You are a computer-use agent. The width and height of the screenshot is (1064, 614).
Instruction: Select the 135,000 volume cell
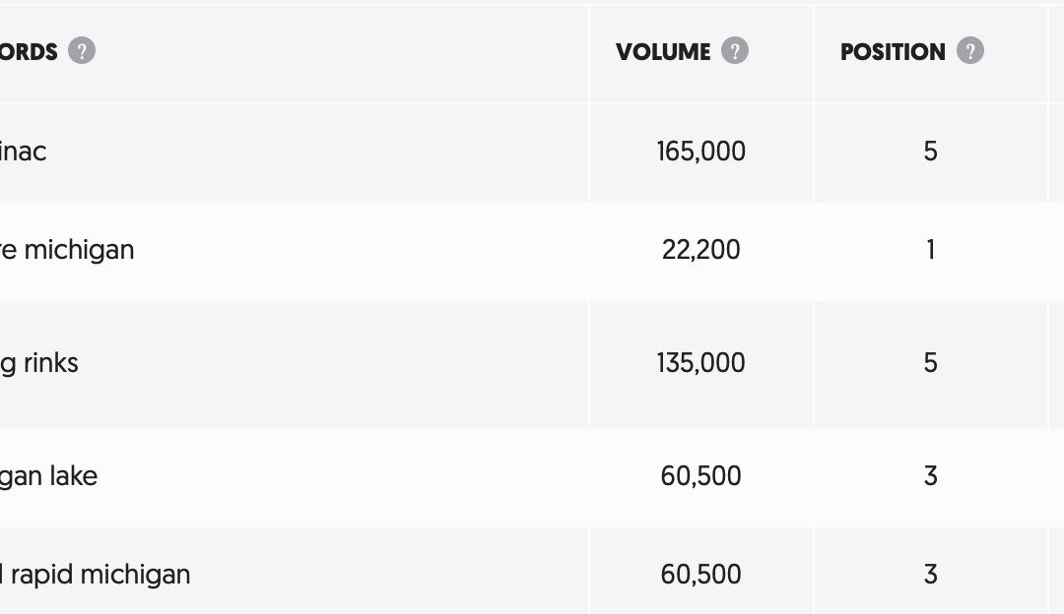pos(701,363)
